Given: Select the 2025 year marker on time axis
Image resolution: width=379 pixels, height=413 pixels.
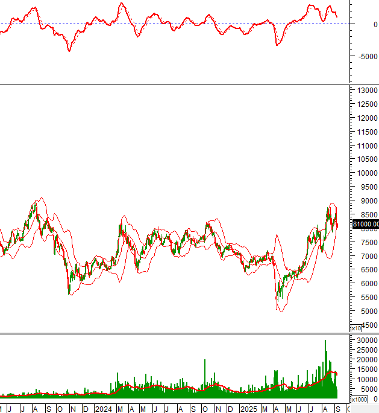Looking at the screenshot, I should pyautogui.click(x=247, y=409).
